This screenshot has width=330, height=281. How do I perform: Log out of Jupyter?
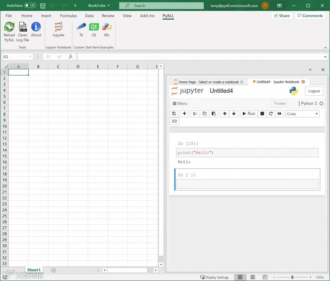[314, 91]
